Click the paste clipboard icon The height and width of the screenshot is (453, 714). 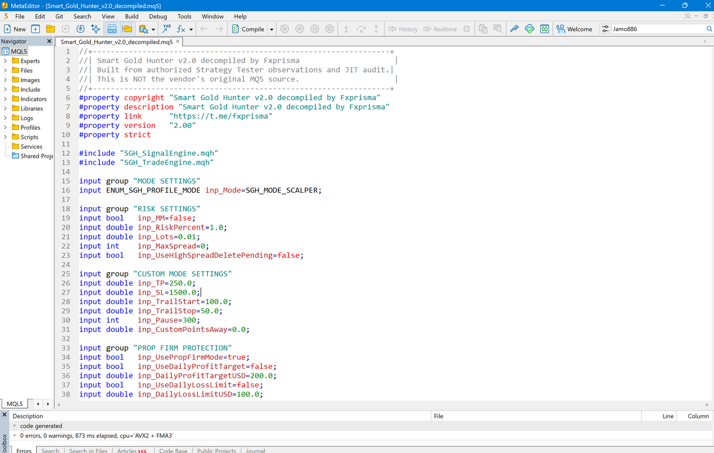tap(143, 29)
